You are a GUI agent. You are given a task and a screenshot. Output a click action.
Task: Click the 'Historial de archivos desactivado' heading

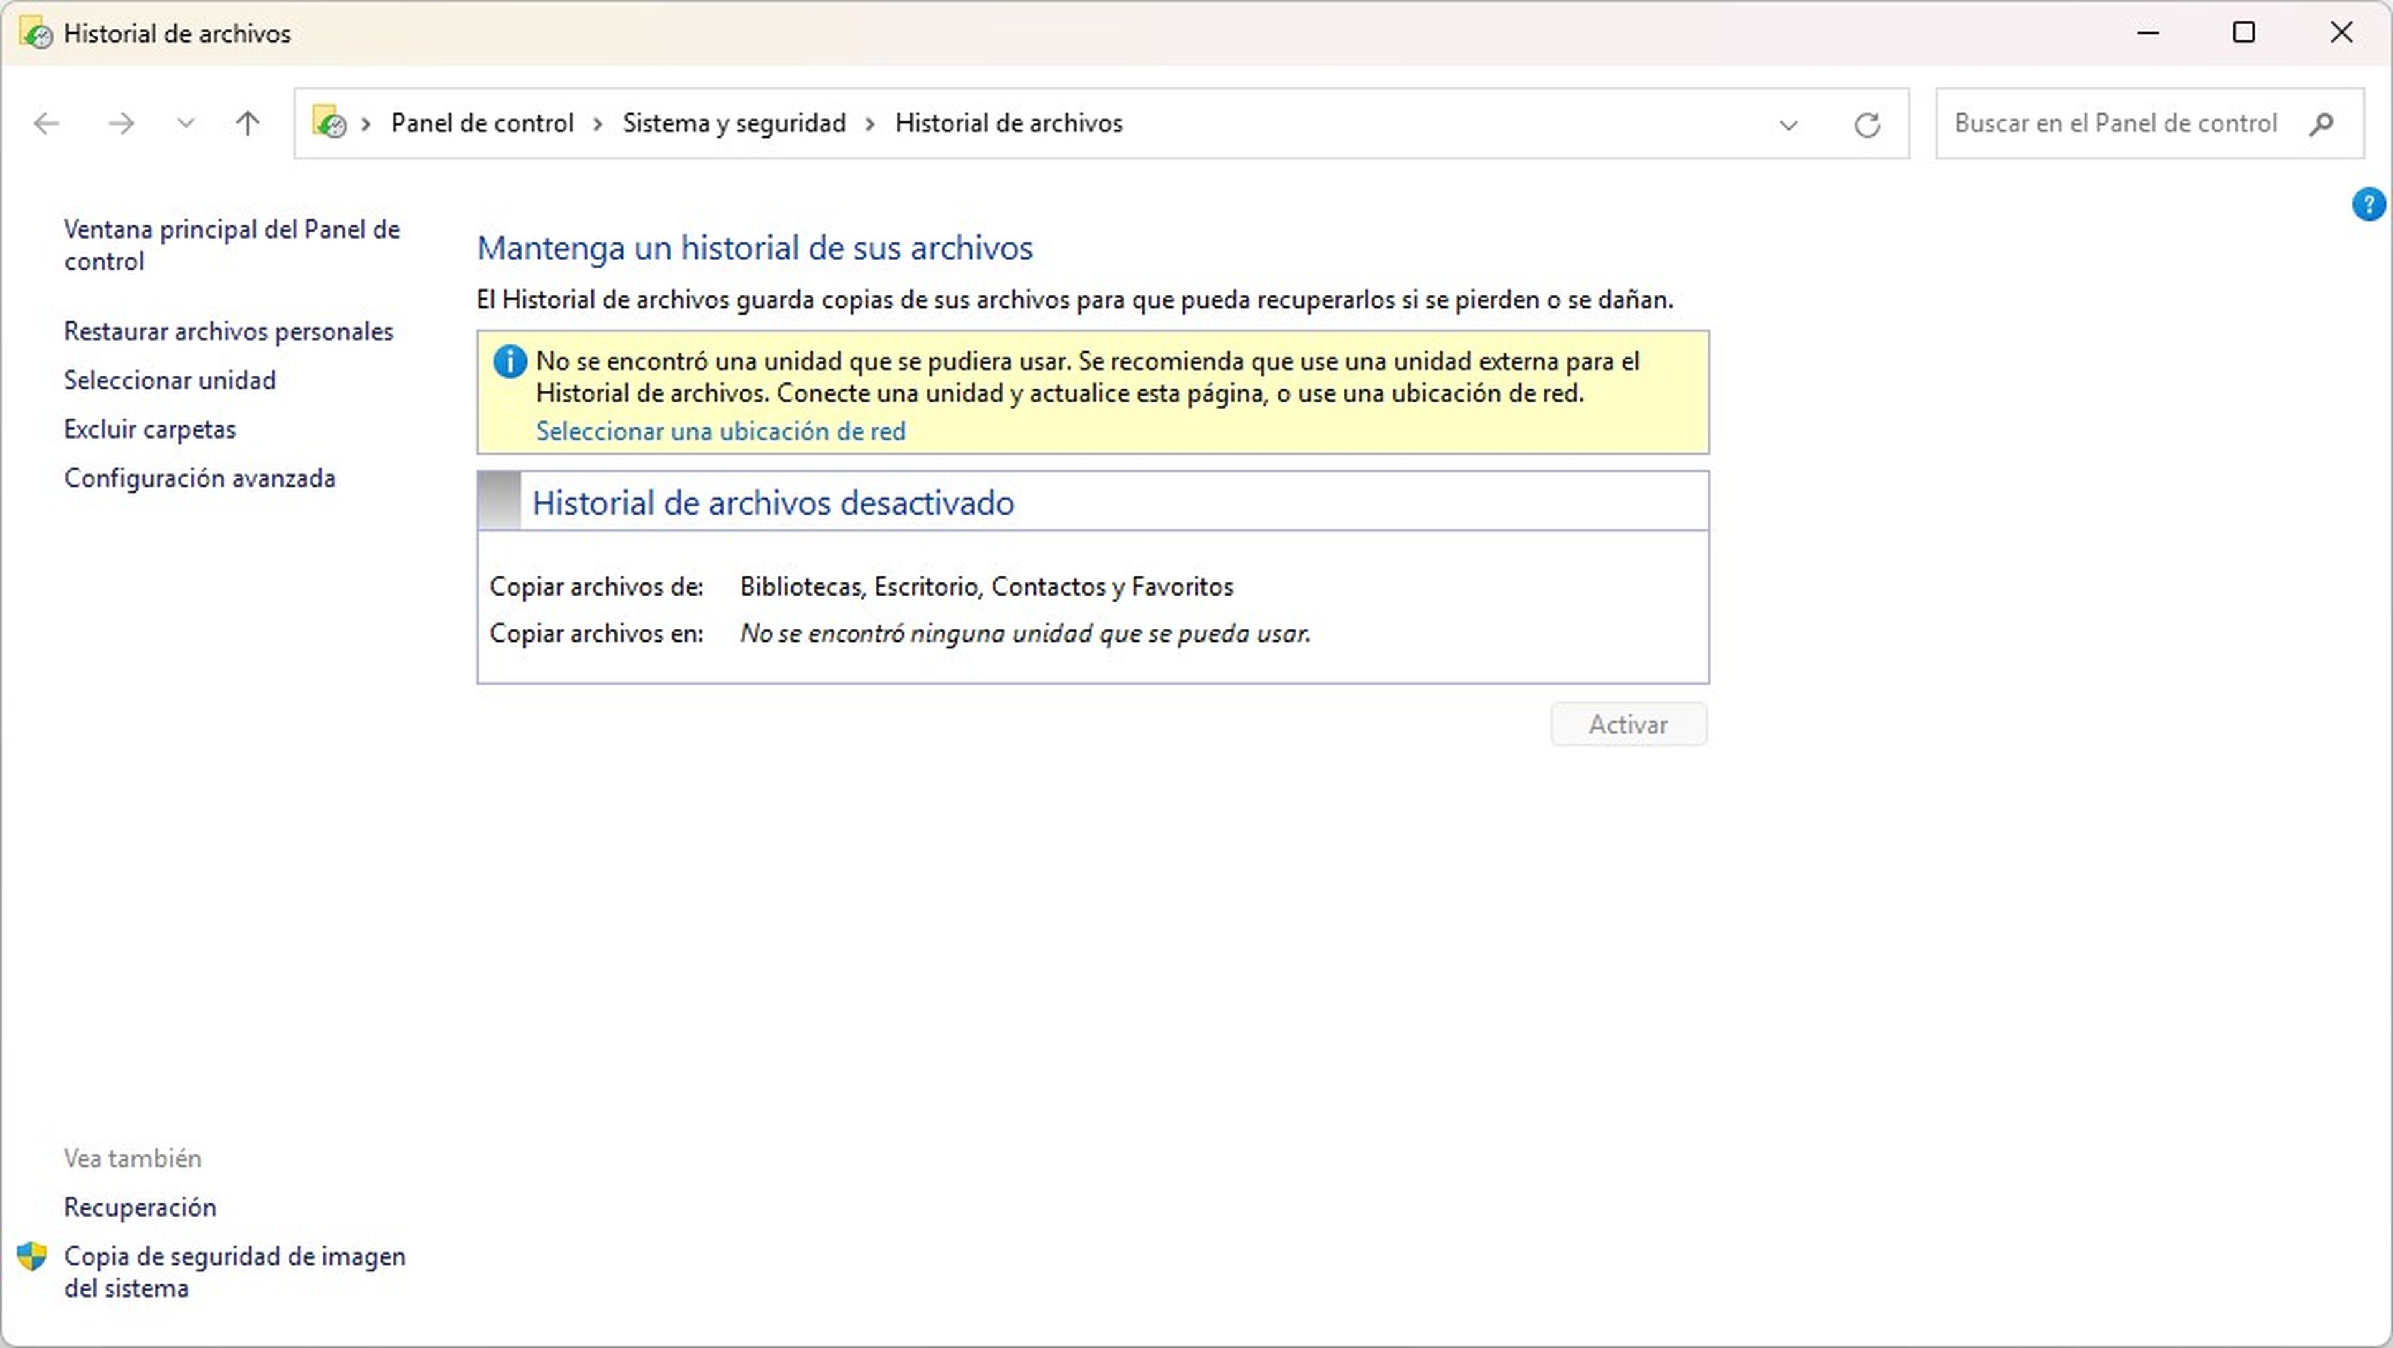[773, 503]
